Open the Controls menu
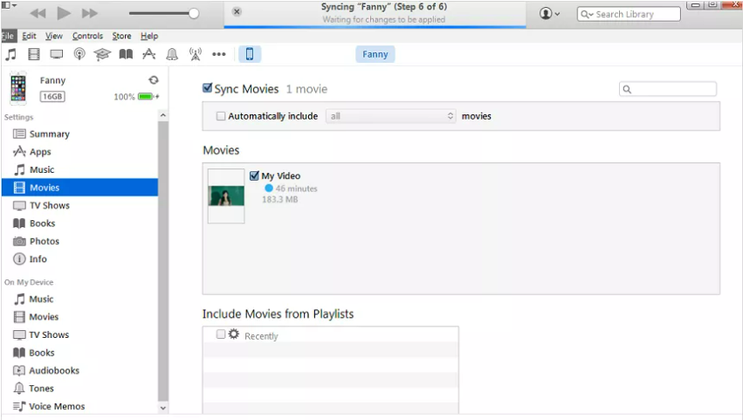 [x=87, y=36]
